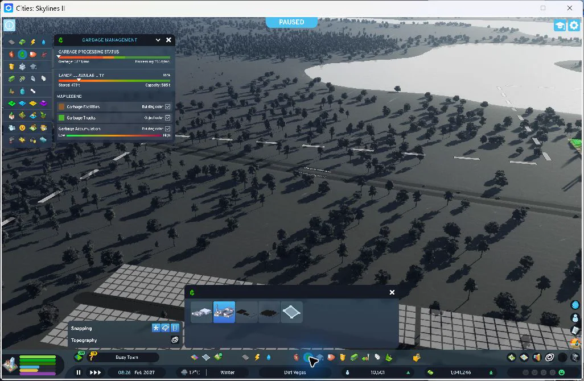Select the first garbage building thumbnail
Image resolution: width=584 pixels, height=381 pixels.
pos(201,312)
